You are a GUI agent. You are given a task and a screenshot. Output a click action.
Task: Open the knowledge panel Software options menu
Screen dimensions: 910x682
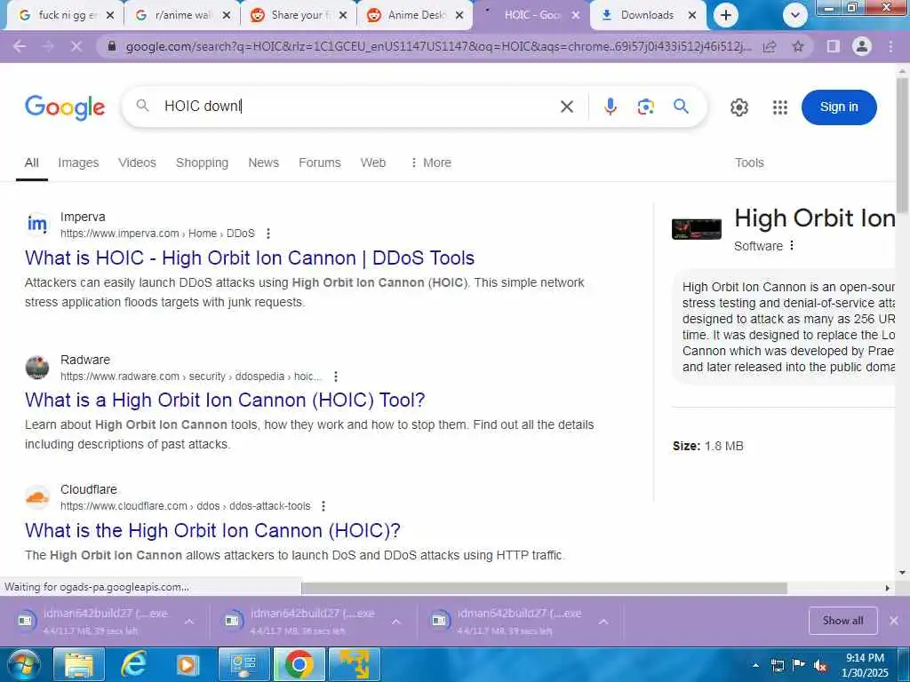pyautogui.click(x=792, y=245)
